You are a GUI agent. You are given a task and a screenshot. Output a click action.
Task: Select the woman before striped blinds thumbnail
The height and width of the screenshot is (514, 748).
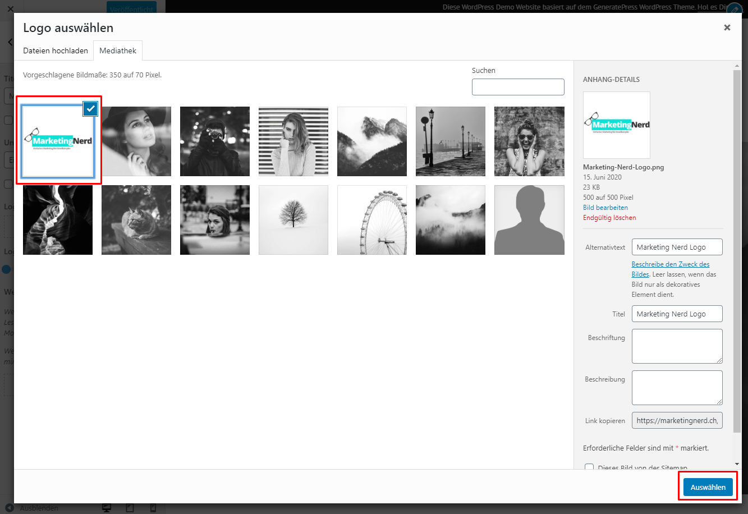(293, 141)
